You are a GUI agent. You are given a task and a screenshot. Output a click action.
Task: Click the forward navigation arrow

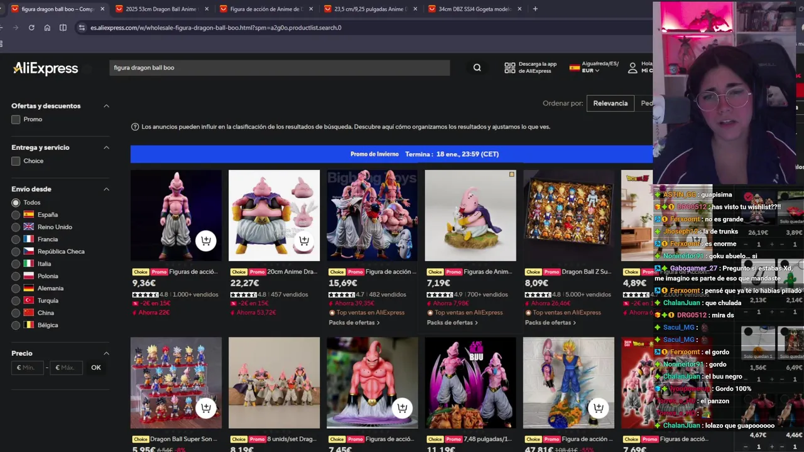click(15, 28)
